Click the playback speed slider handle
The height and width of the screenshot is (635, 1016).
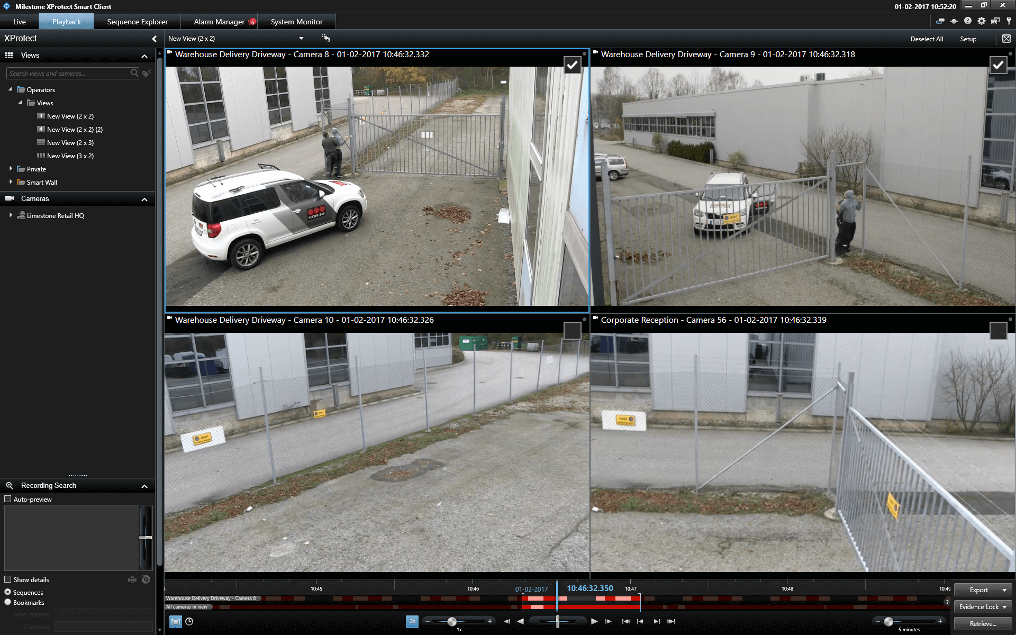452,621
